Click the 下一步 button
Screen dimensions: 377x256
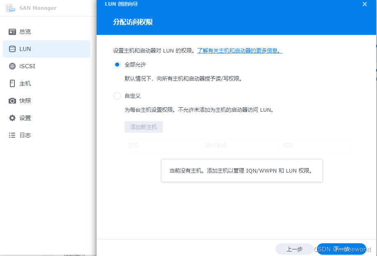click(x=341, y=249)
